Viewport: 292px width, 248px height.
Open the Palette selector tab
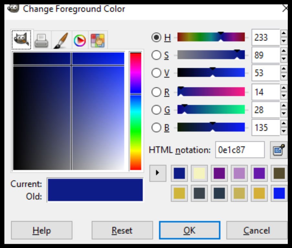coord(98,40)
